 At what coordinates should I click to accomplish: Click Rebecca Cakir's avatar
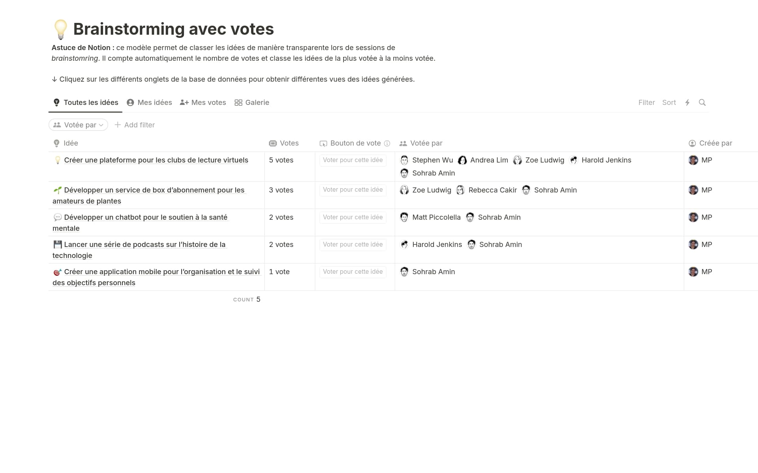(460, 190)
